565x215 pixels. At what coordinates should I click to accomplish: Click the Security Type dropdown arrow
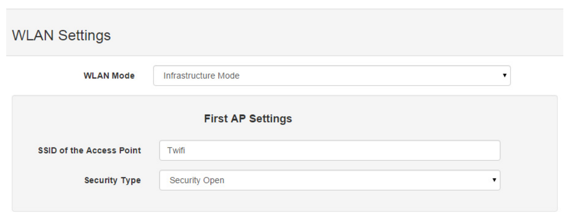(494, 180)
